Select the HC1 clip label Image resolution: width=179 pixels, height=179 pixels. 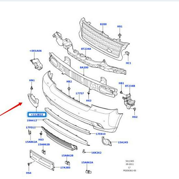tap(128, 63)
